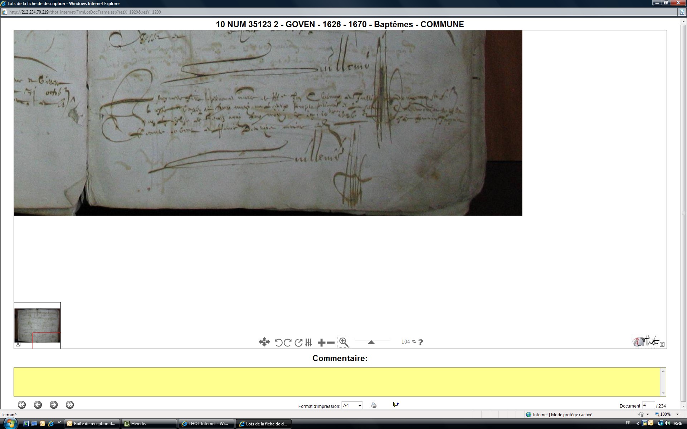Screen dimensions: 687x429
Task: Open viewer help question mark
Action: 421,342
